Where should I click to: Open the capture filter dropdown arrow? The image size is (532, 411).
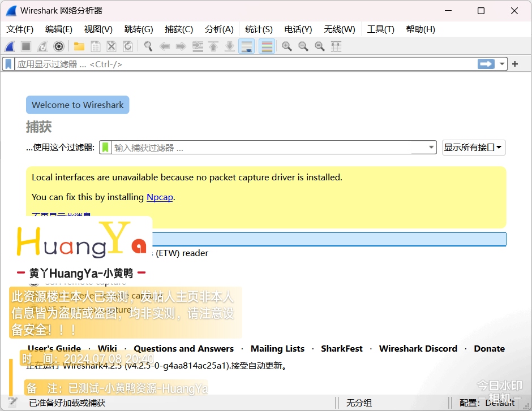[x=431, y=148]
